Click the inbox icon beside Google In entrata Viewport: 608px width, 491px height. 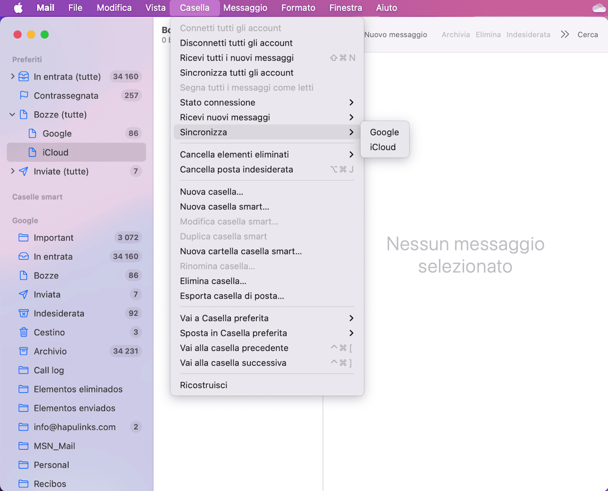tap(23, 256)
